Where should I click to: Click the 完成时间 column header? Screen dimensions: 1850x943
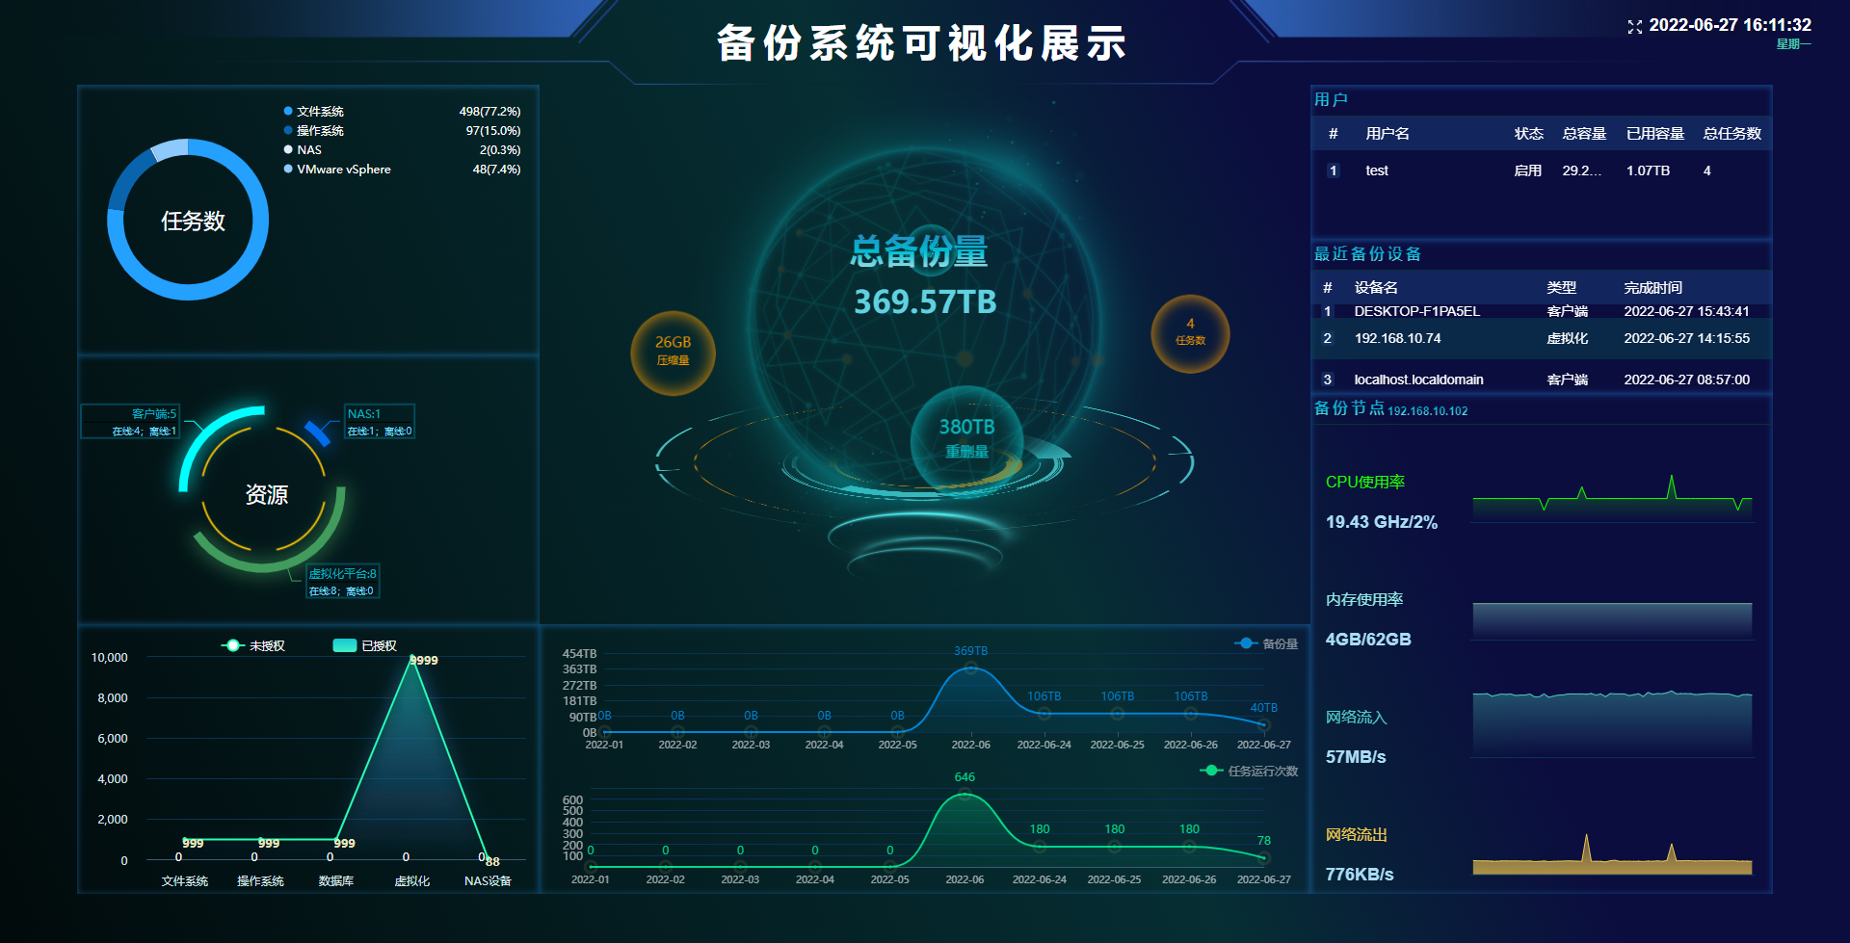tap(1652, 288)
